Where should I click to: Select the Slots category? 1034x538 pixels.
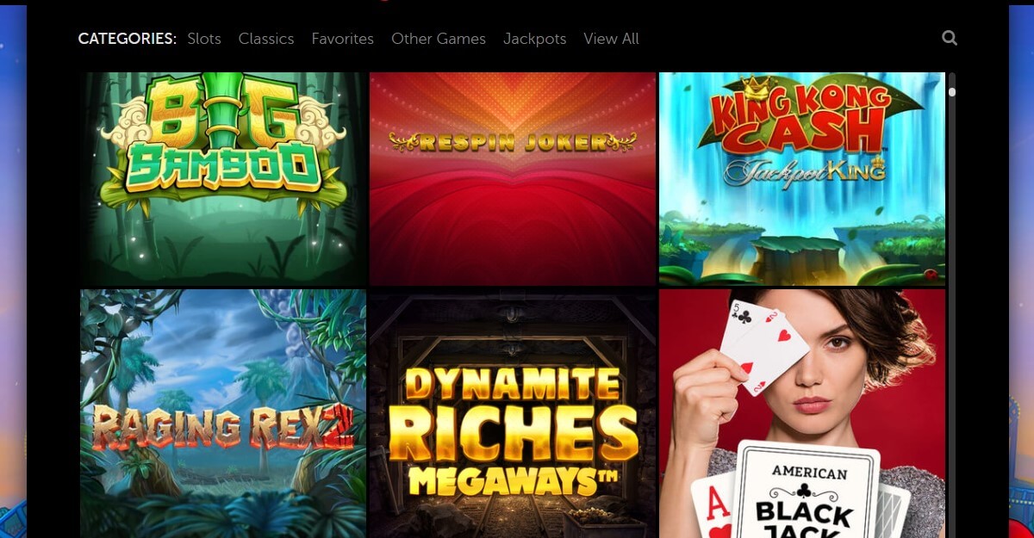(204, 39)
